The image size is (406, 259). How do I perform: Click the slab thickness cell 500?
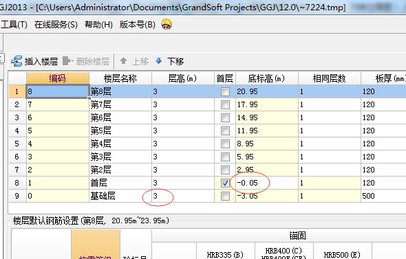383,196
